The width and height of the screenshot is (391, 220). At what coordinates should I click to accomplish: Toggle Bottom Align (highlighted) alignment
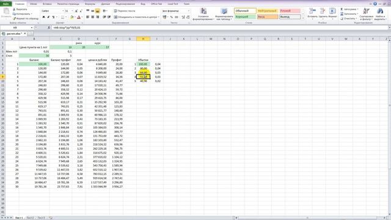click(x=98, y=11)
